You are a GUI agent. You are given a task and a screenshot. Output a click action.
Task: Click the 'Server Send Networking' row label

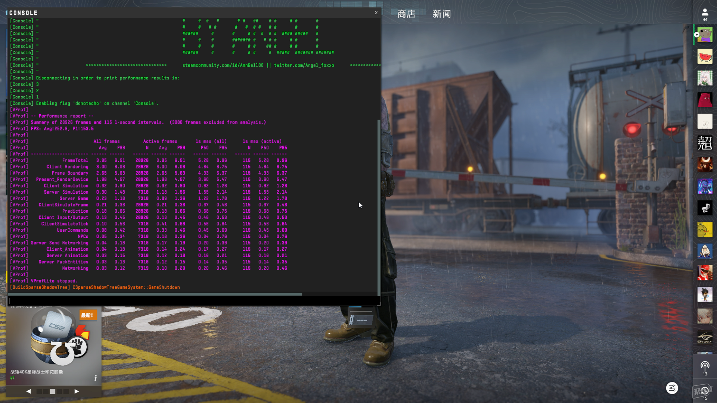pyautogui.click(x=60, y=243)
